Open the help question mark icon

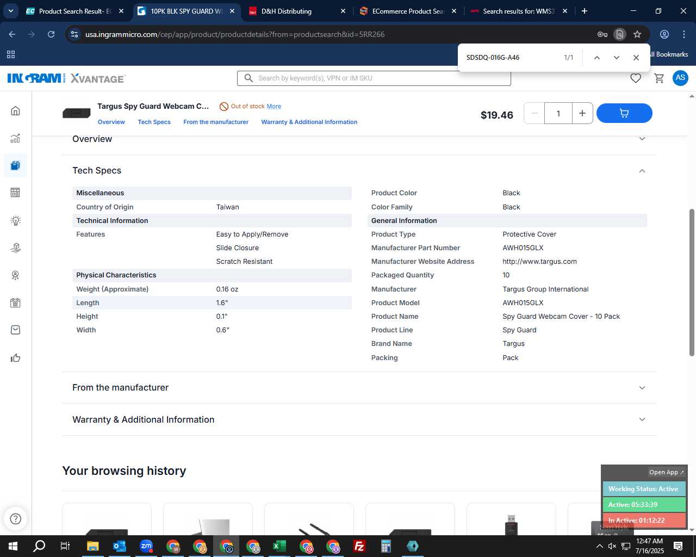click(x=16, y=518)
